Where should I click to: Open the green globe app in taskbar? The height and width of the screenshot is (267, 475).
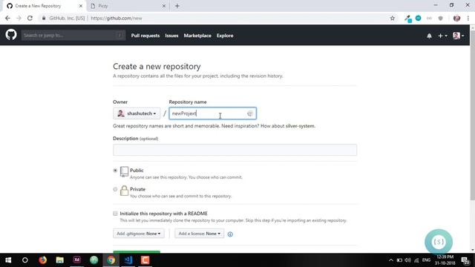(x=94, y=260)
